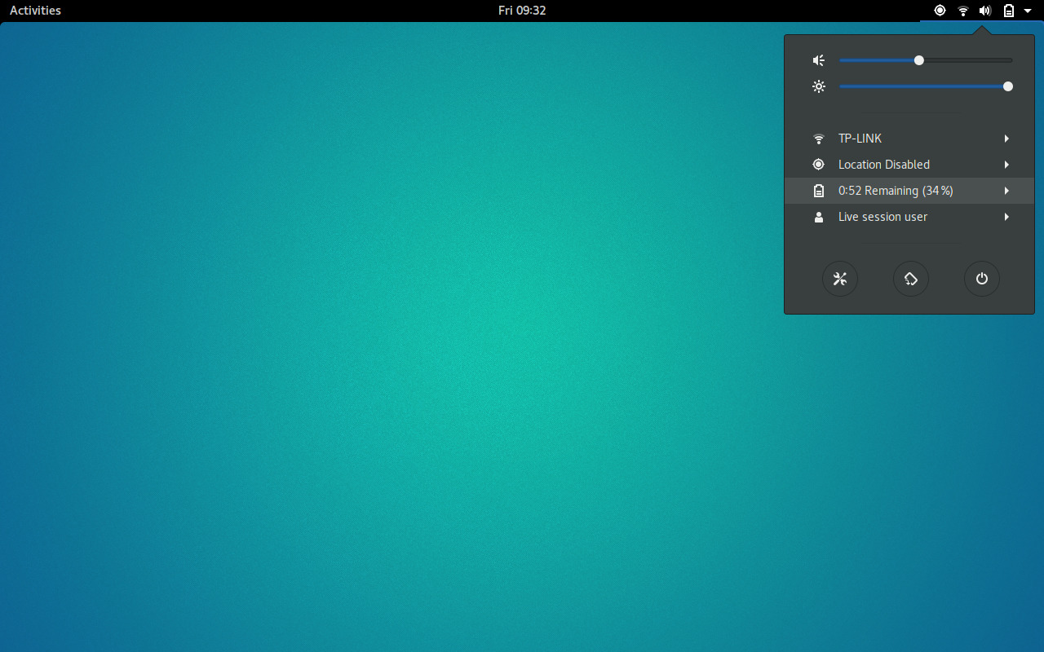
Task: Toggle the screen recording indicator
Action: pyautogui.click(x=940, y=11)
